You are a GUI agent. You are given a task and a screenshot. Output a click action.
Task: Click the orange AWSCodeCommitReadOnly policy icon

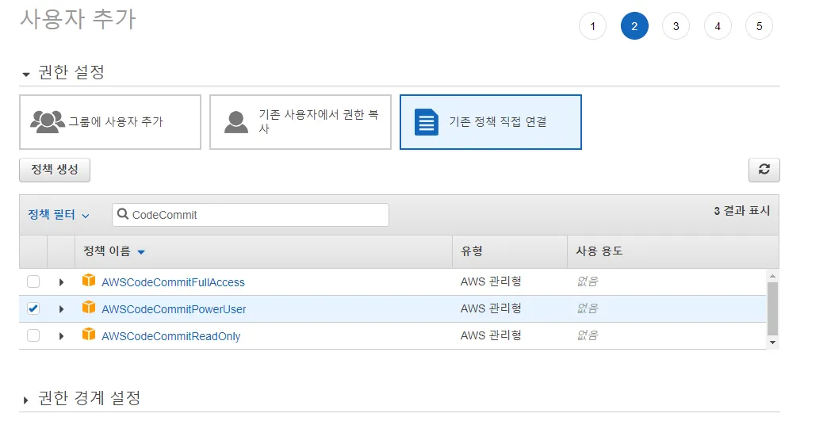coord(89,335)
